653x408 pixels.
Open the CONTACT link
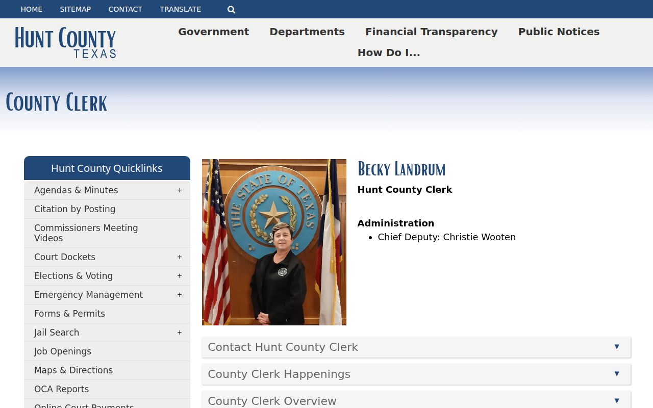(x=125, y=9)
